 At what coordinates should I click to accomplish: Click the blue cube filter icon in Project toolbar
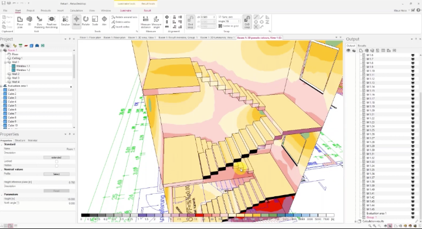[x=31, y=46]
